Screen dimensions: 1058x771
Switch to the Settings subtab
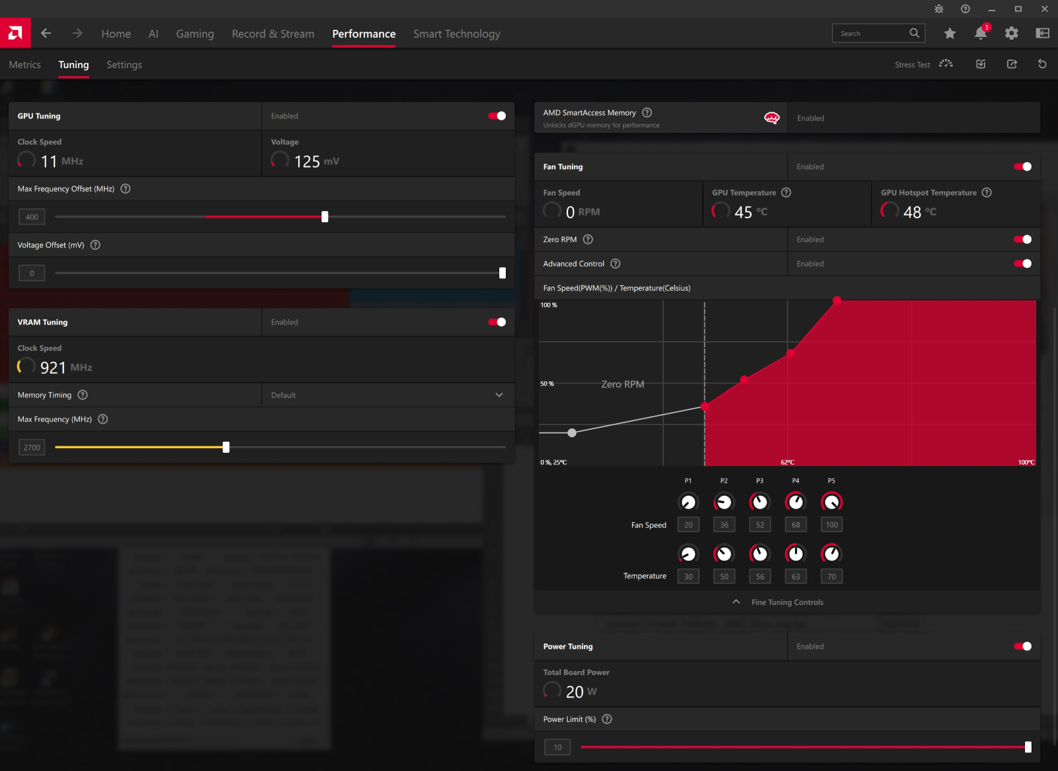coord(124,64)
